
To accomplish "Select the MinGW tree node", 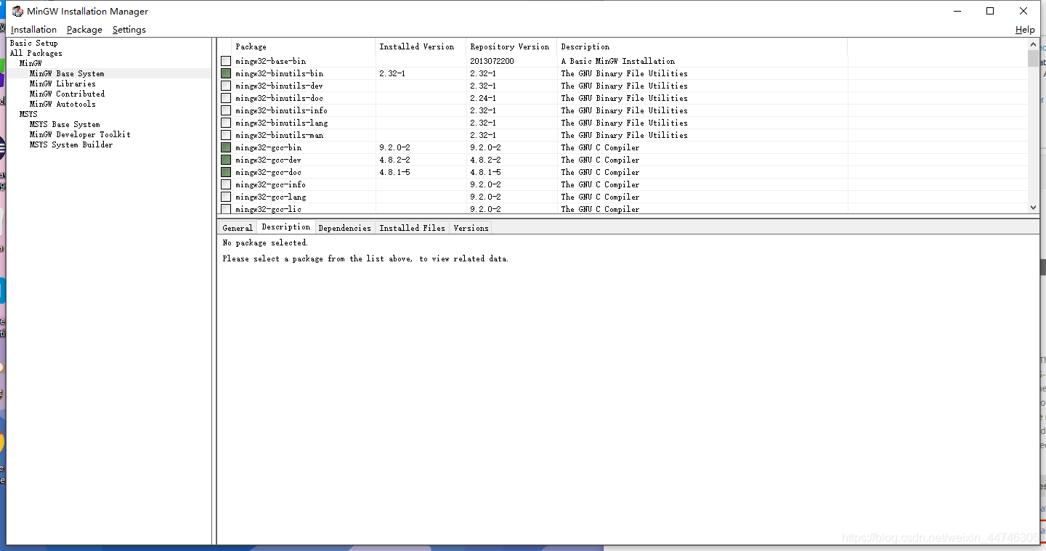I will [31, 63].
